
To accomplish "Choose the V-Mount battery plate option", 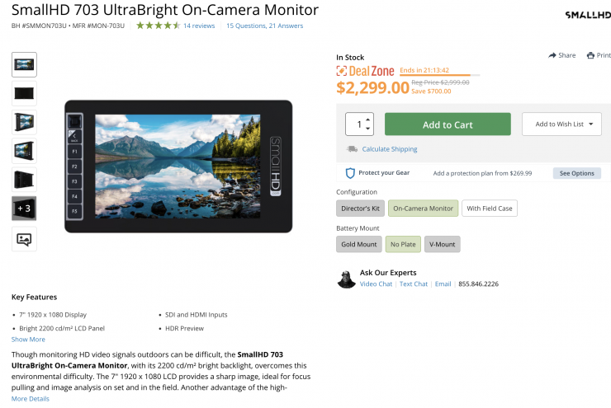I will (443, 244).
